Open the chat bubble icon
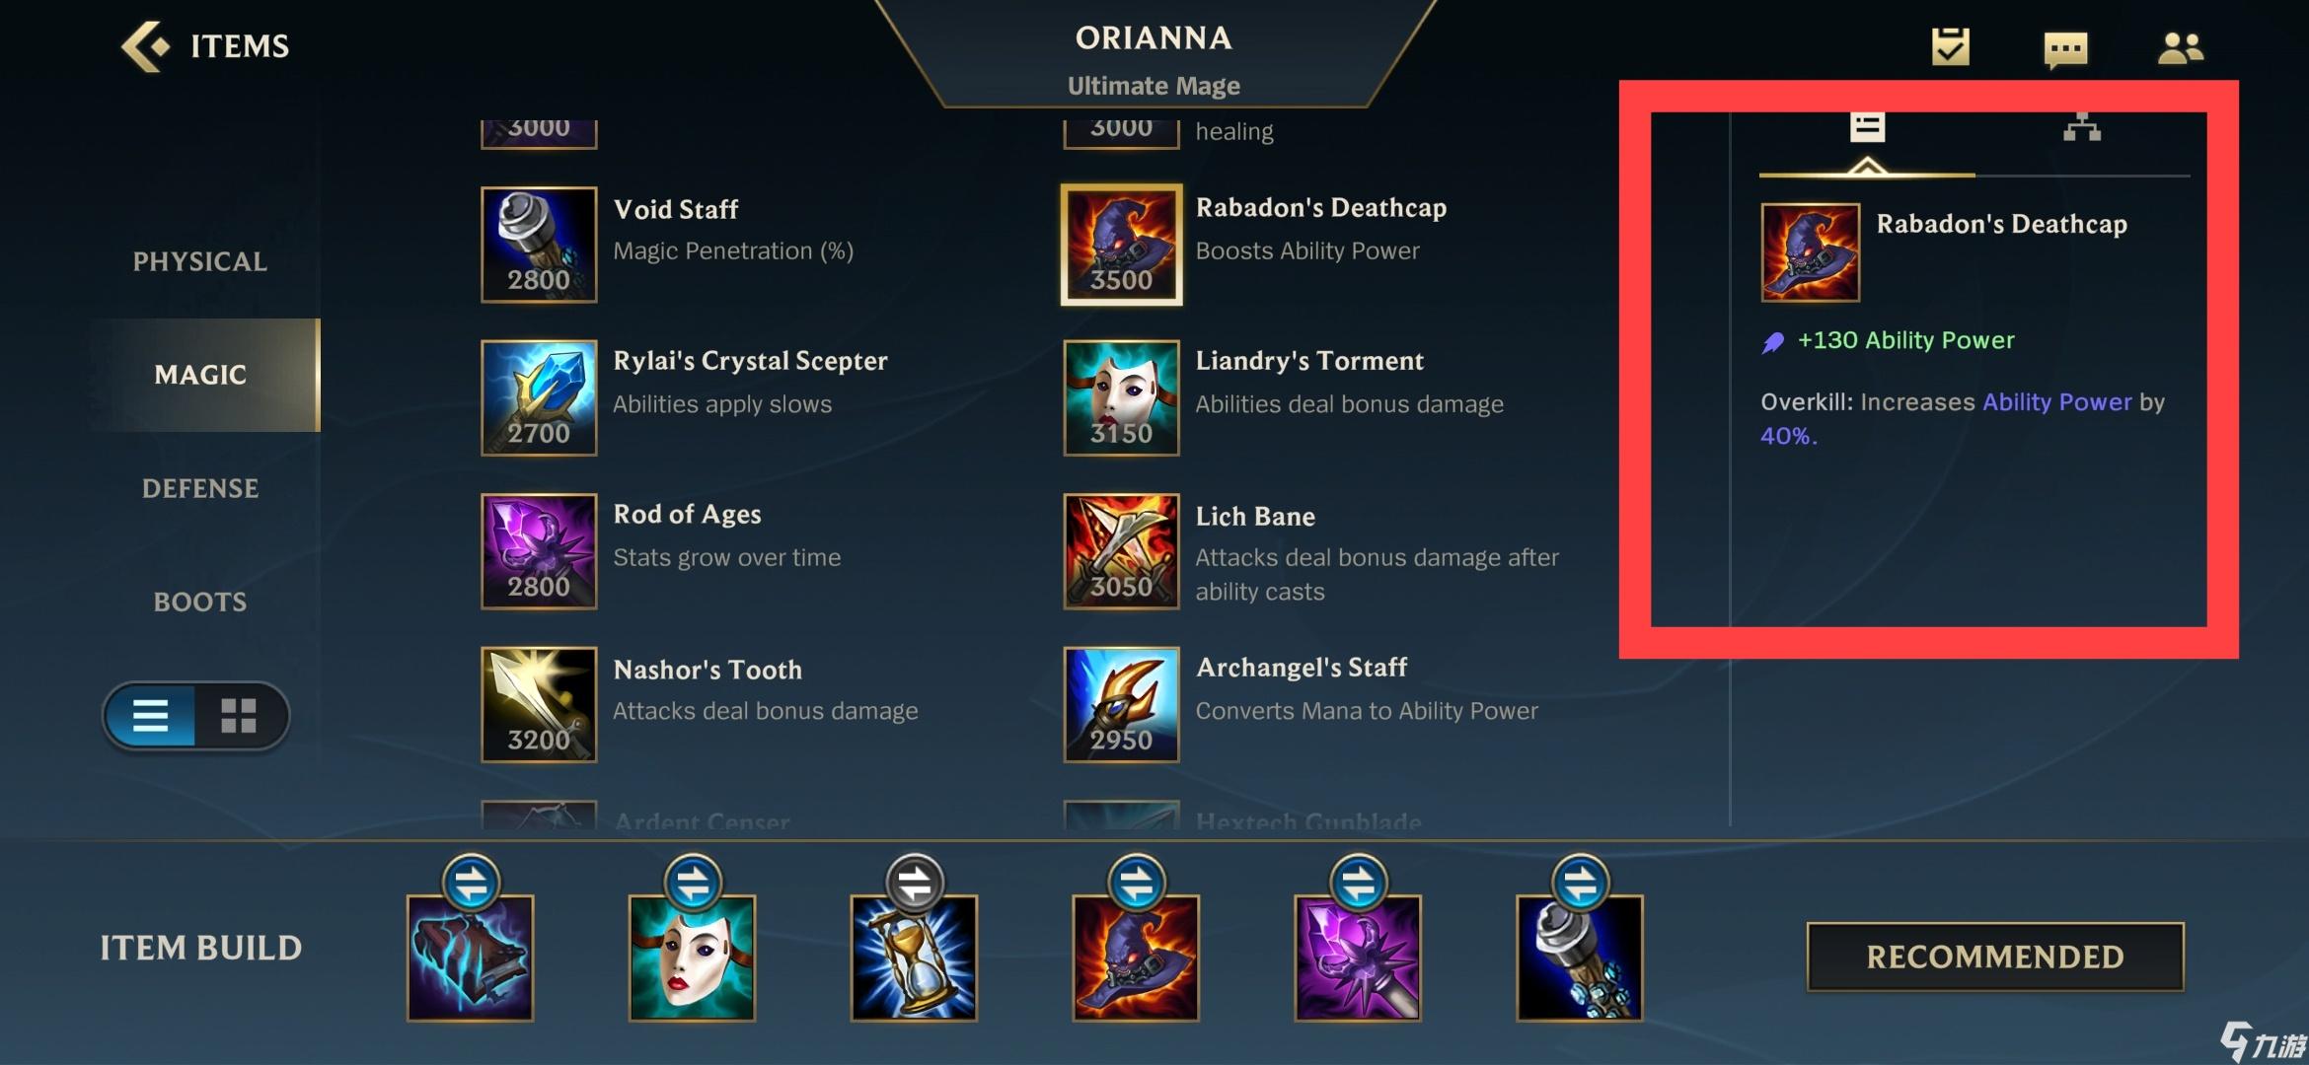2309x1065 pixels. (x=2065, y=49)
